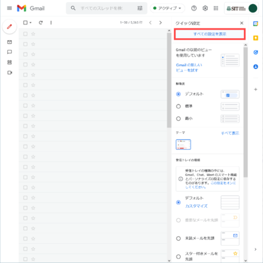Click the default density preview thumbnail
263x263 pixels.
point(230,94)
